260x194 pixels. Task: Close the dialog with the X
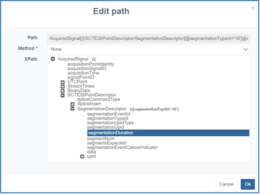(253, 8)
